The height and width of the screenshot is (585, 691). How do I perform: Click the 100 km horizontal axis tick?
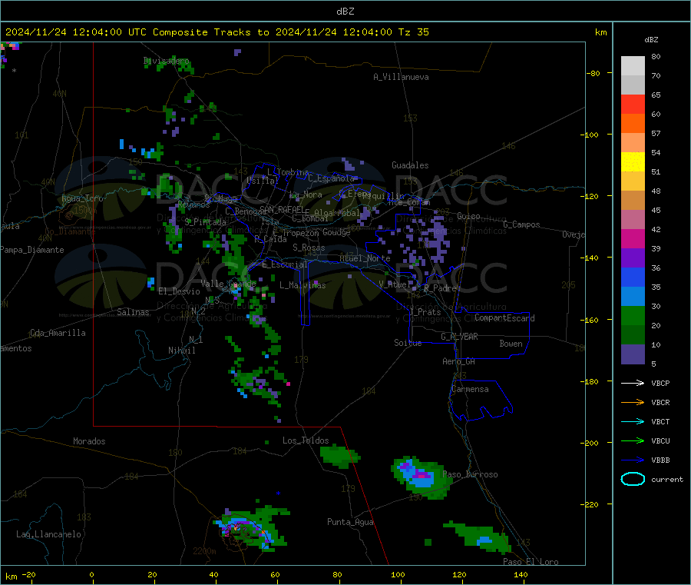tap(398, 574)
